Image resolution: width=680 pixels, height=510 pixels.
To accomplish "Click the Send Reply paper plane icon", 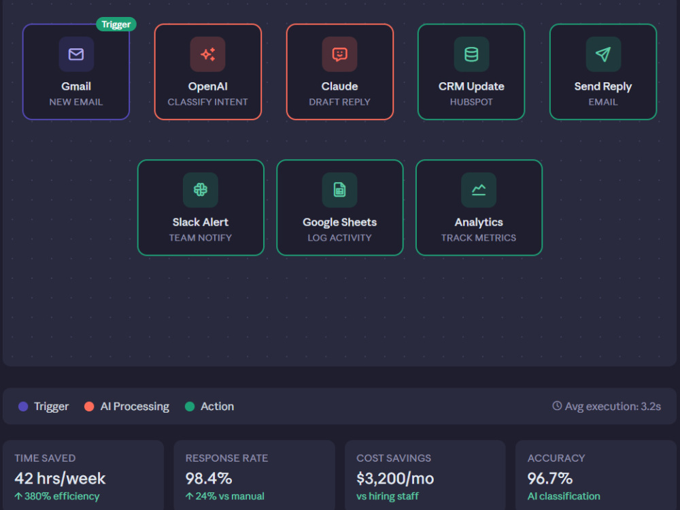I will (603, 54).
